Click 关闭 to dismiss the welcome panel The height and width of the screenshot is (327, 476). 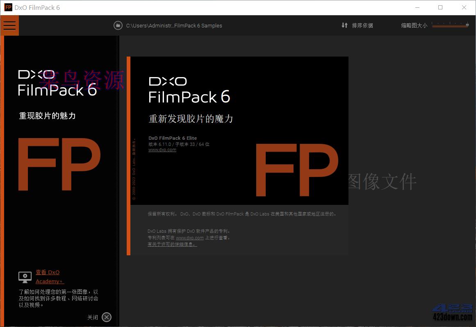click(x=93, y=317)
